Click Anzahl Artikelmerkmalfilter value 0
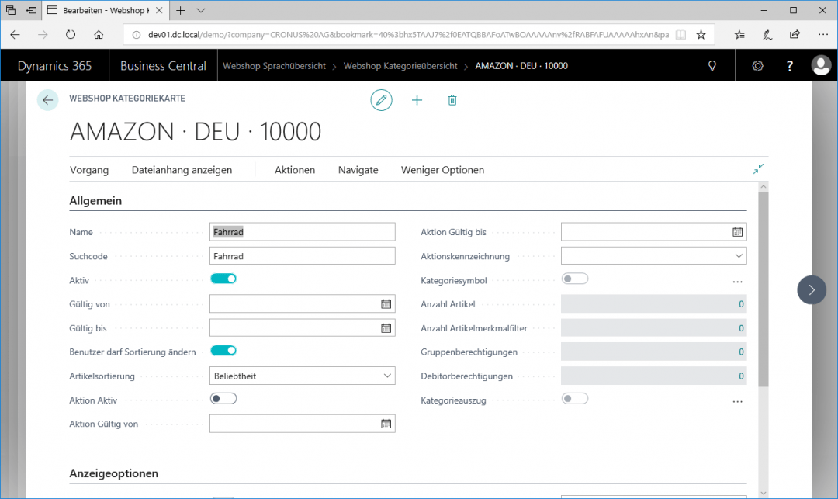838x499 pixels. [741, 328]
